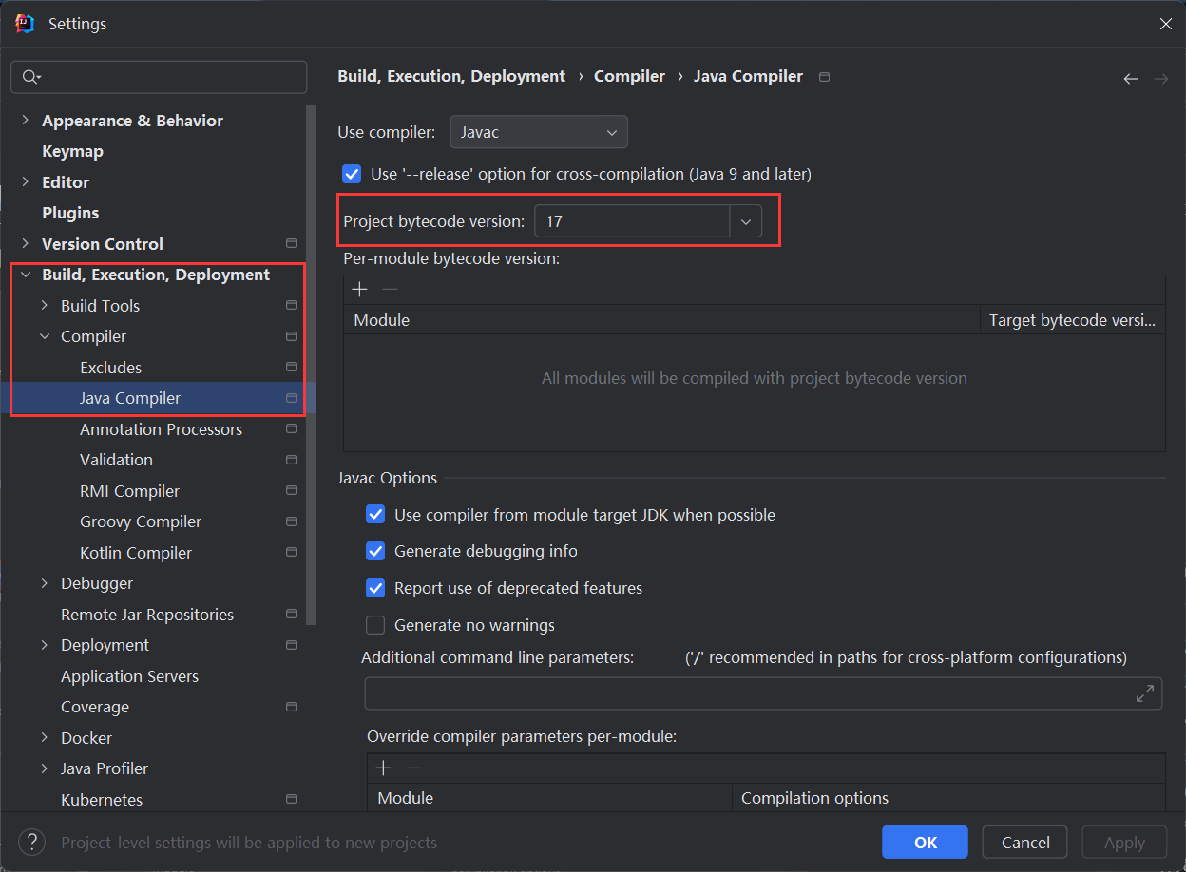This screenshot has width=1186, height=872.
Task: Click the project-level icon on Compiler row
Action: 291,336
